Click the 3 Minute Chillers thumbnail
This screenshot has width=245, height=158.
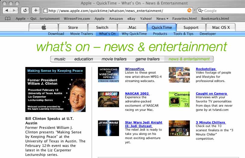tap(179, 128)
